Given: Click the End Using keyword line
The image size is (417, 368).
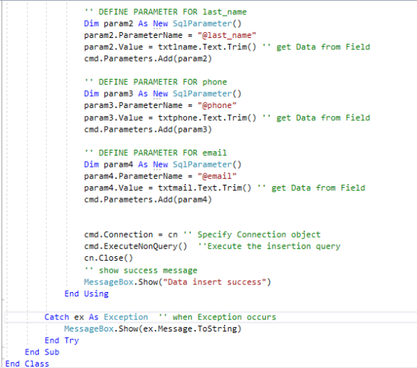Looking at the screenshot, I should pos(86,294).
